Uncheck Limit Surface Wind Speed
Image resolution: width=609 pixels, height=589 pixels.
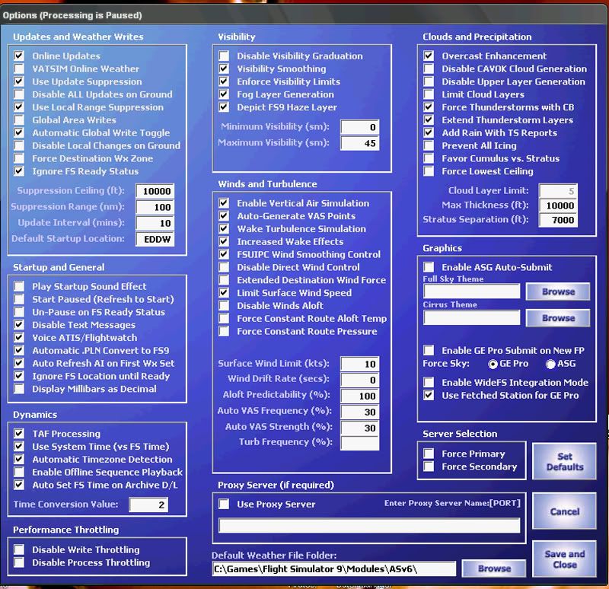tap(224, 292)
